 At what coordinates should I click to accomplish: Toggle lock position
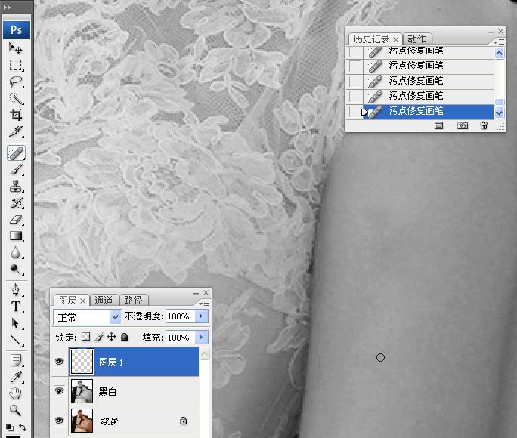(112, 337)
